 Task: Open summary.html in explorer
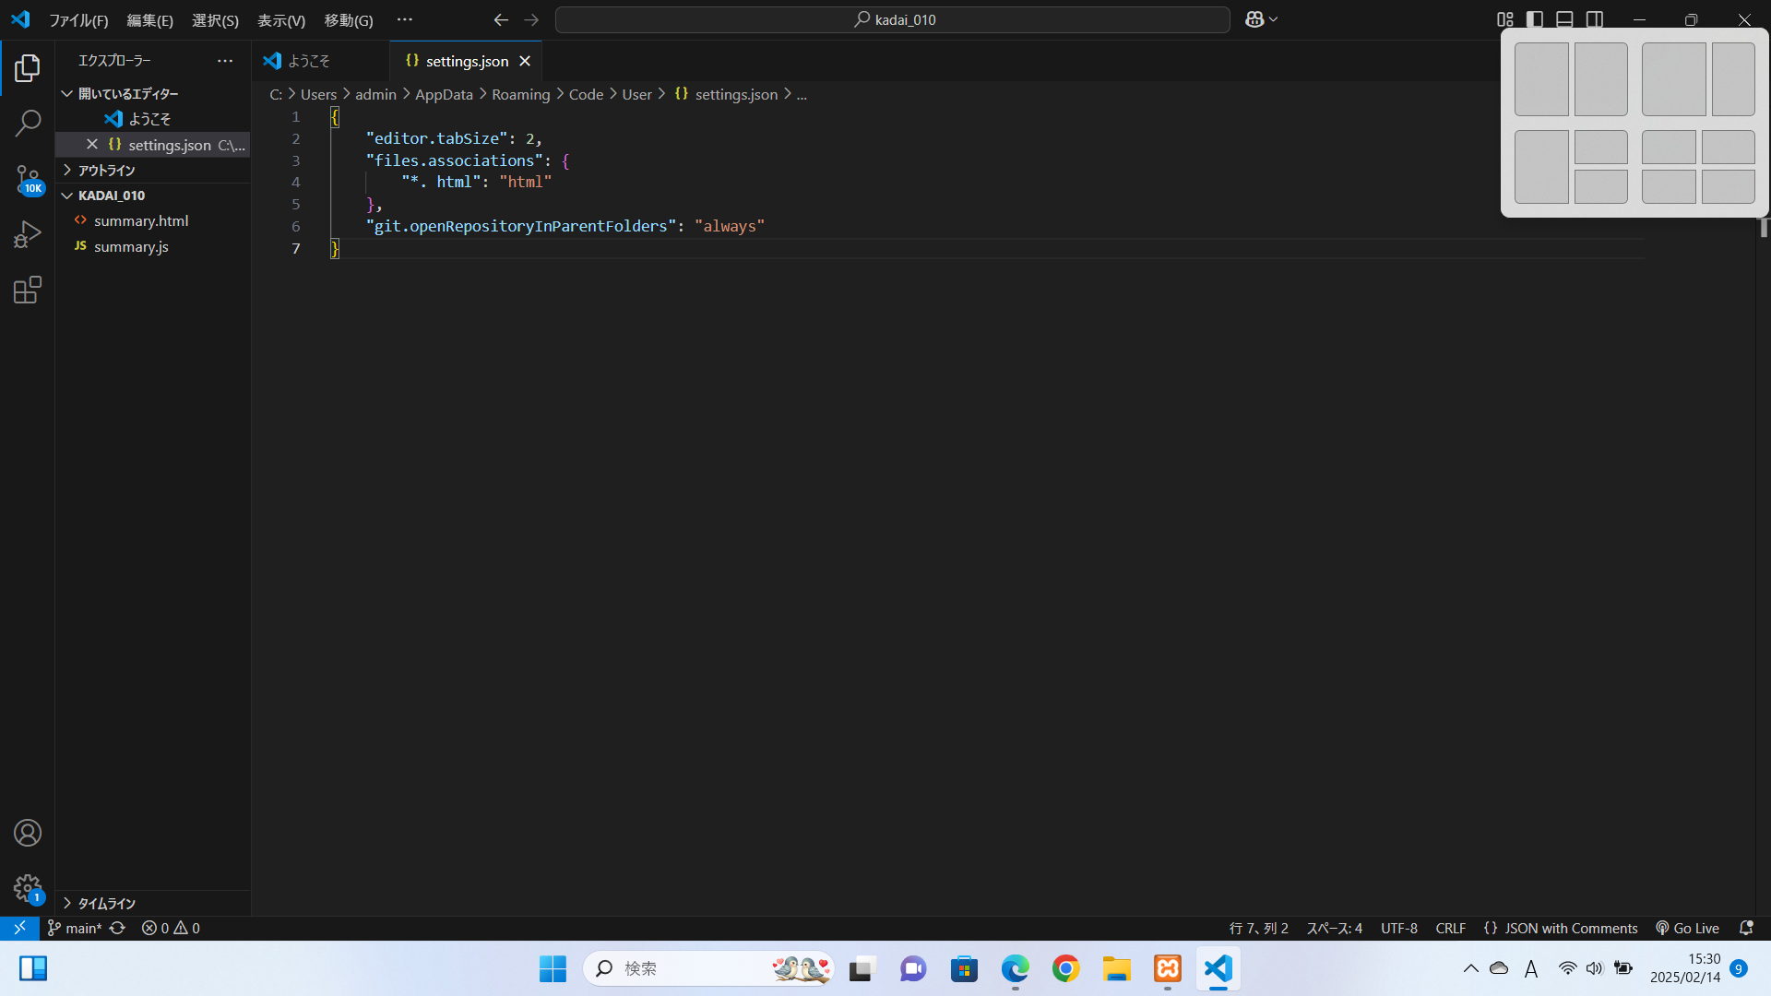point(153,220)
